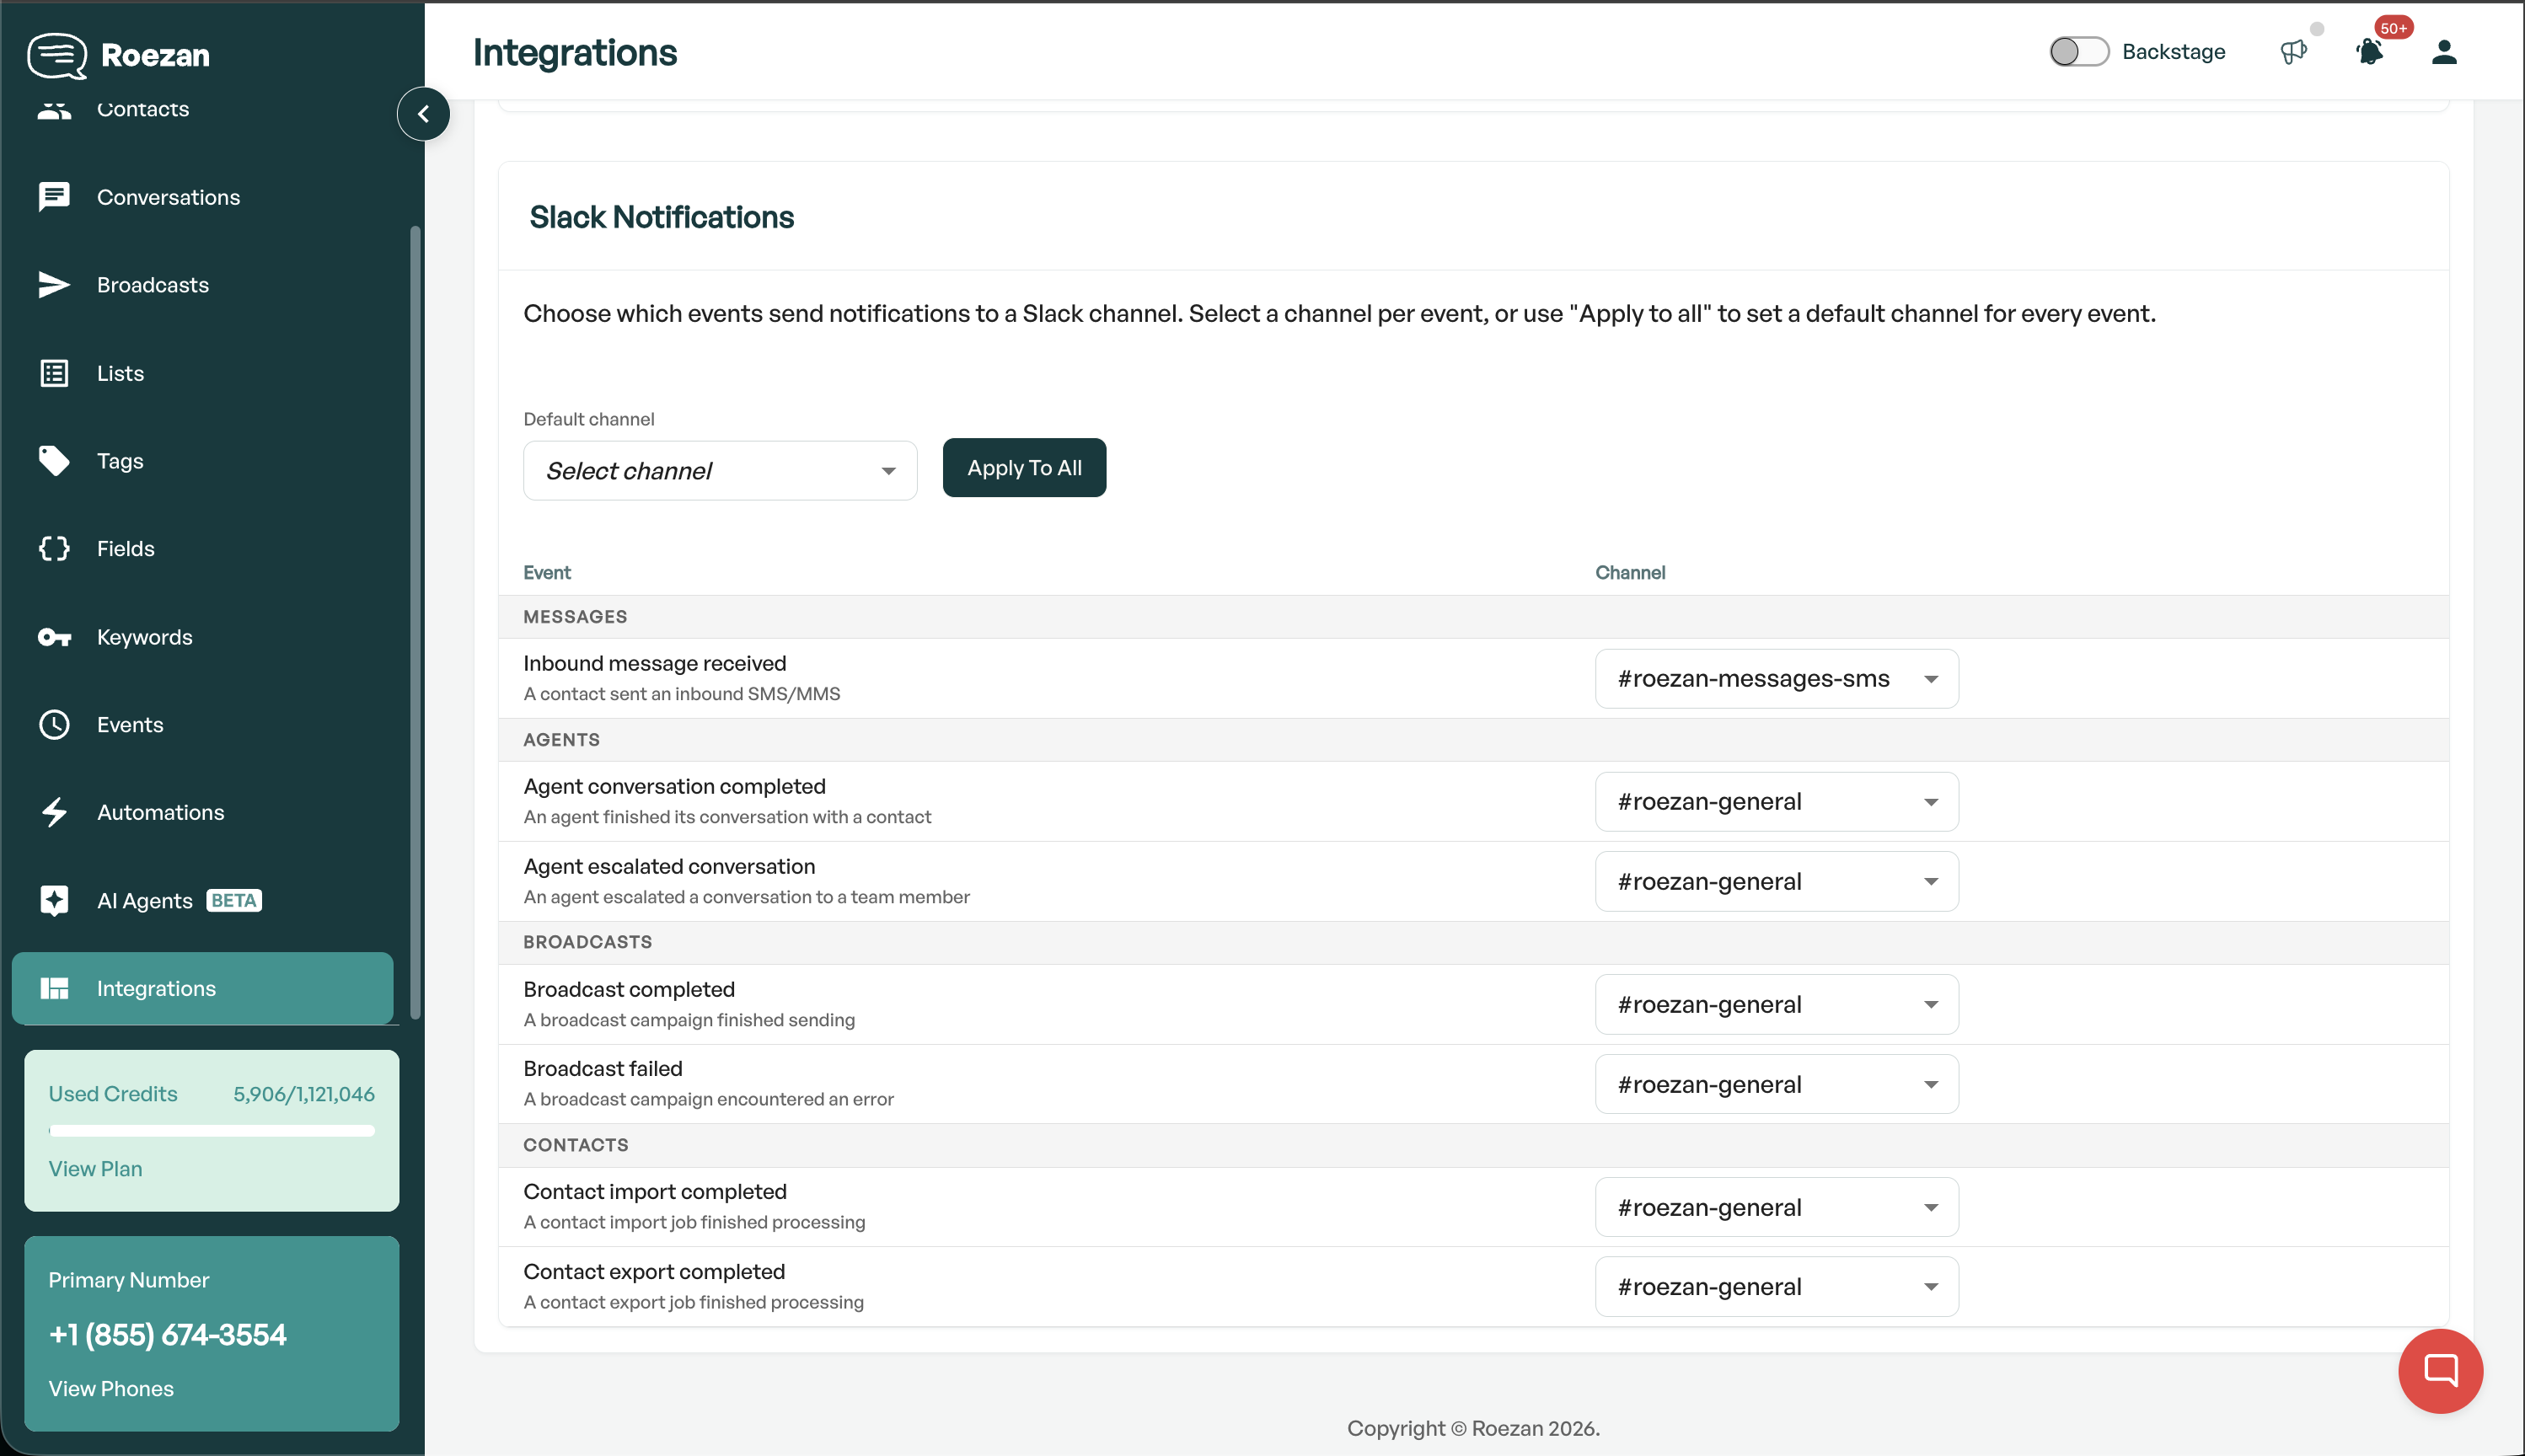Open the announcements megaphone icon
Screen dimensions: 2525x1456
(2293, 52)
